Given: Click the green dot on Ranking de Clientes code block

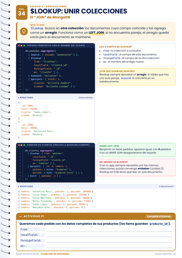Looking at the screenshot, I should [x=24, y=145].
